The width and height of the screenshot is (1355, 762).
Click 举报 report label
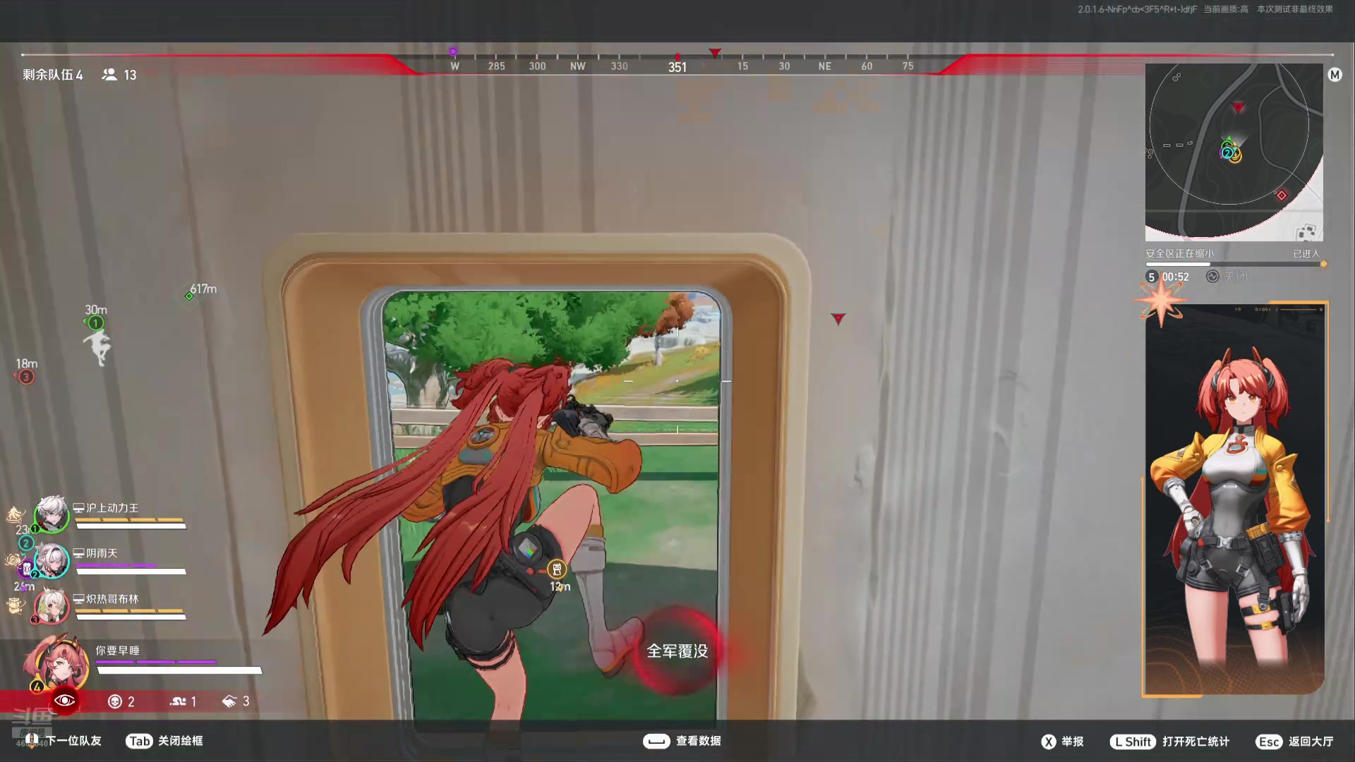1072,742
